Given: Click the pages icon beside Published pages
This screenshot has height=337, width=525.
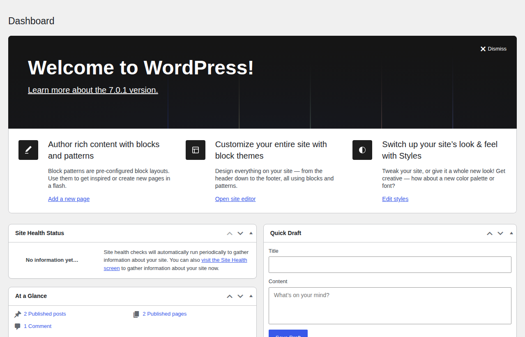Looking at the screenshot, I should [136, 314].
